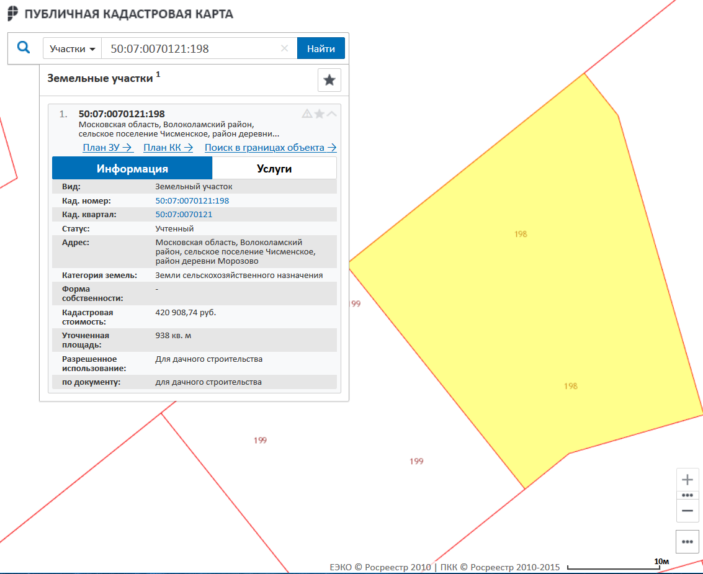Click the Разрешенное использование value Для дачного строительства

(x=209, y=359)
